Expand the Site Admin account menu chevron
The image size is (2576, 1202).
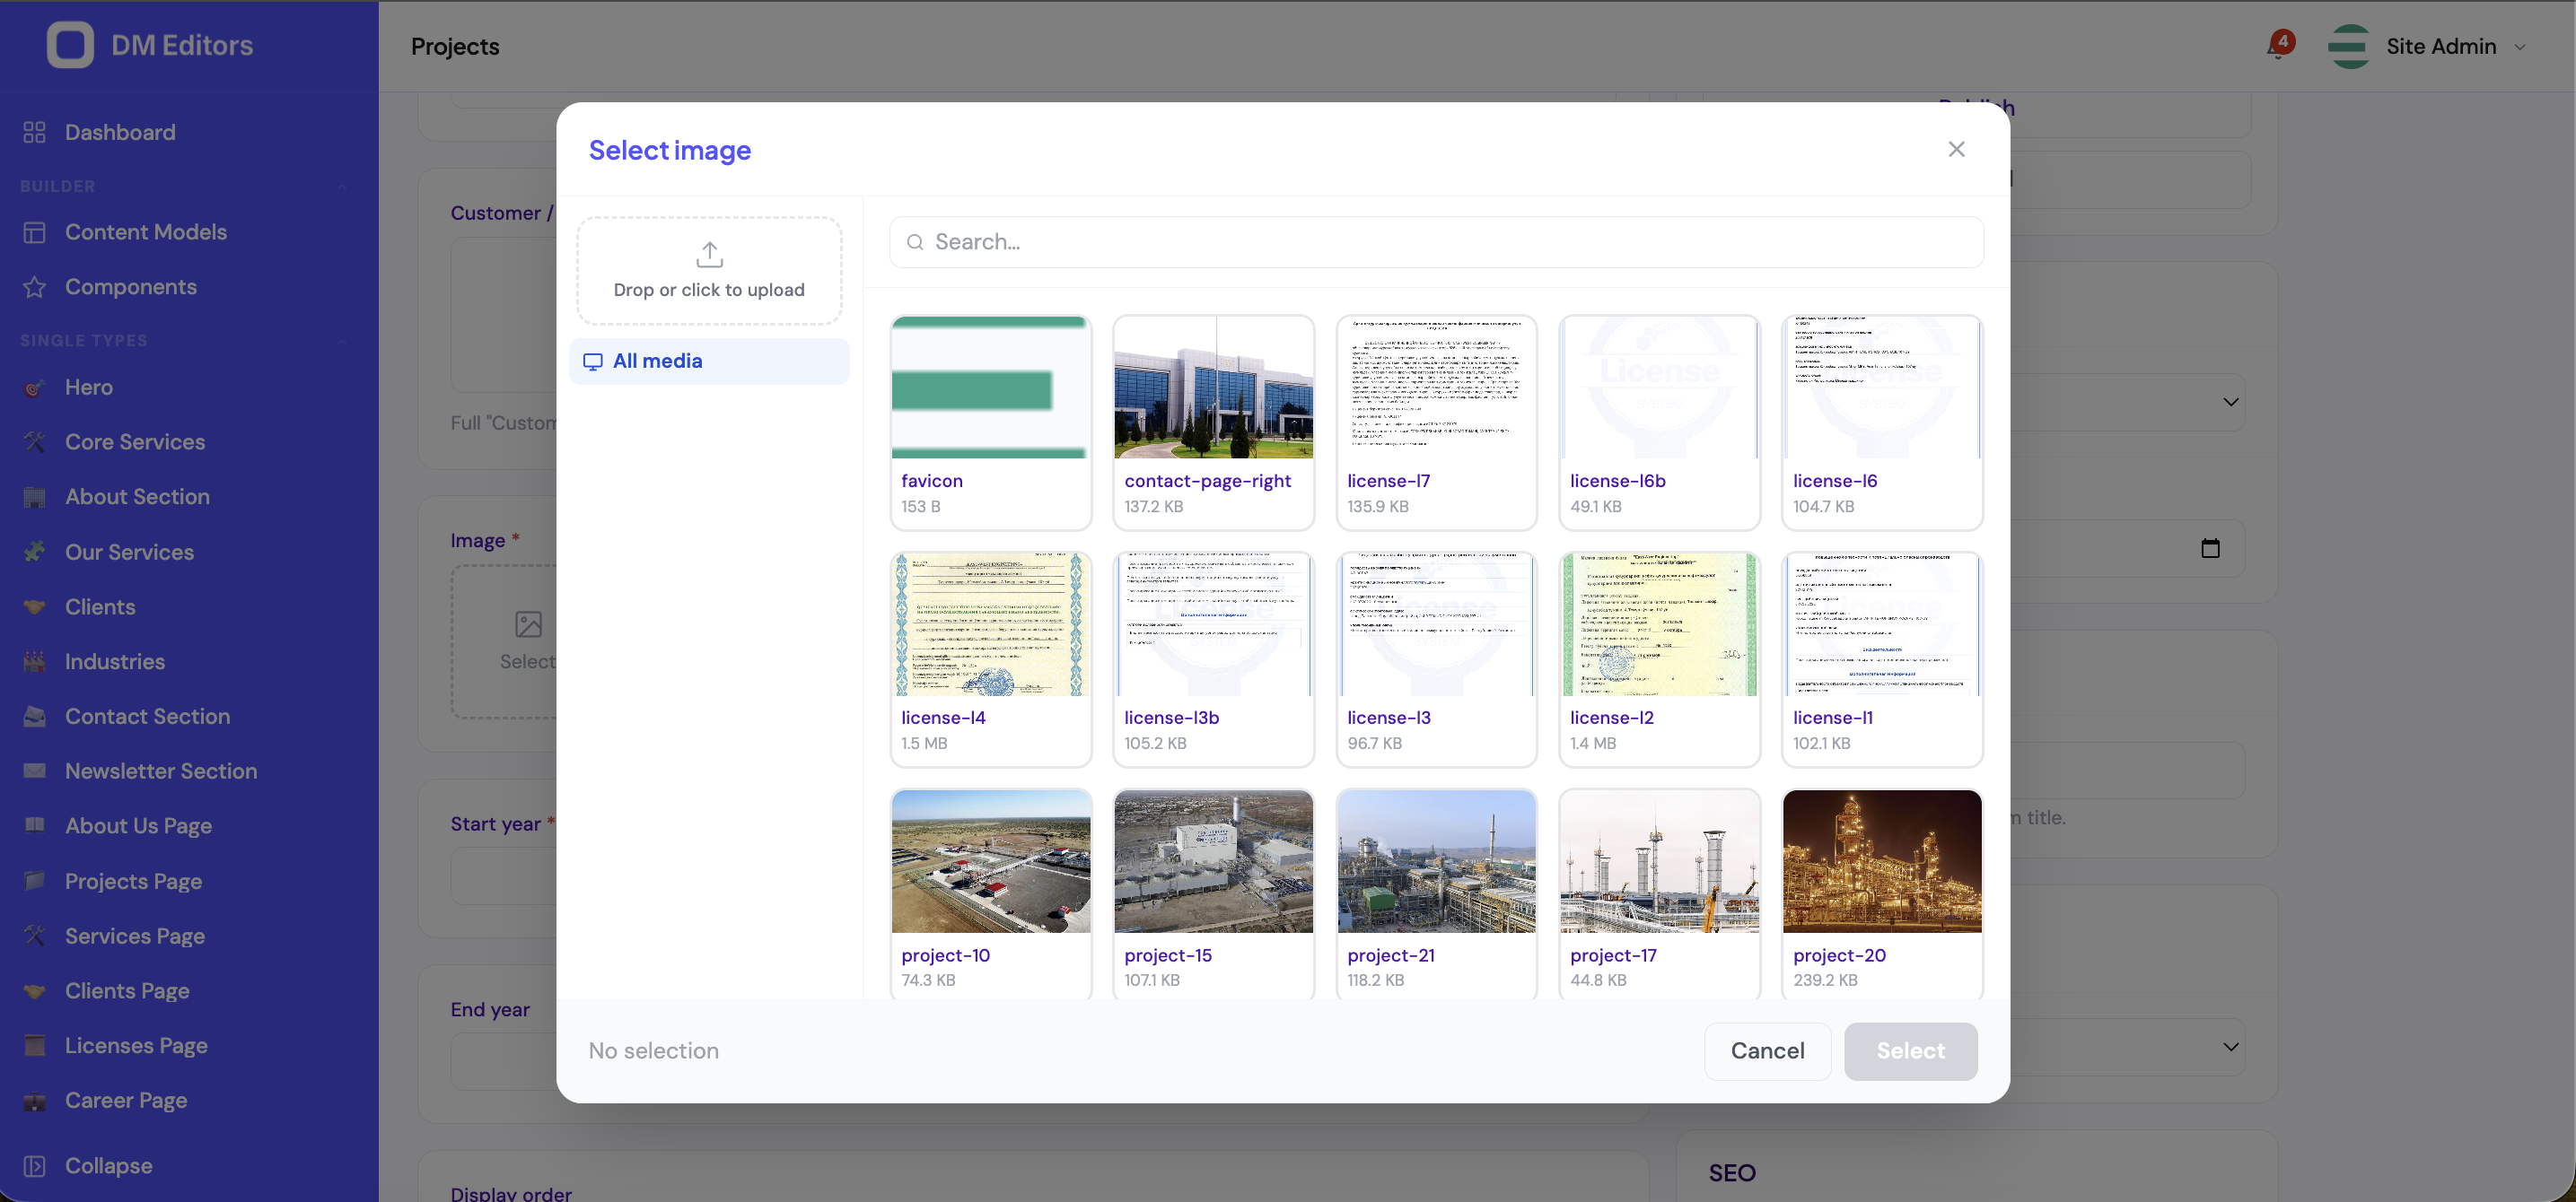point(2520,47)
